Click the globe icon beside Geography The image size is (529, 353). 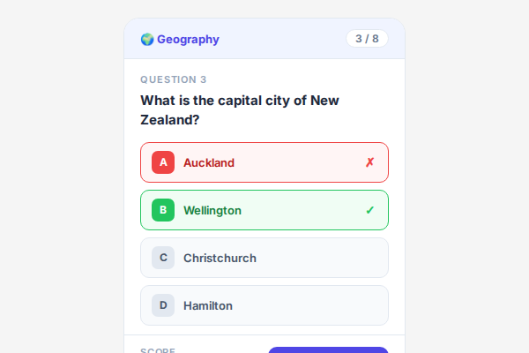click(147, 39)
